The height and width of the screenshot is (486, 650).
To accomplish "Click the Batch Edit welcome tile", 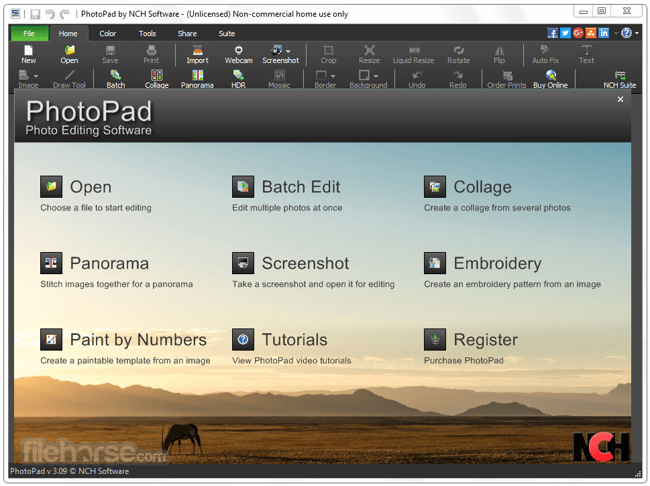I will pyautogui.click(x=287, y=194).
